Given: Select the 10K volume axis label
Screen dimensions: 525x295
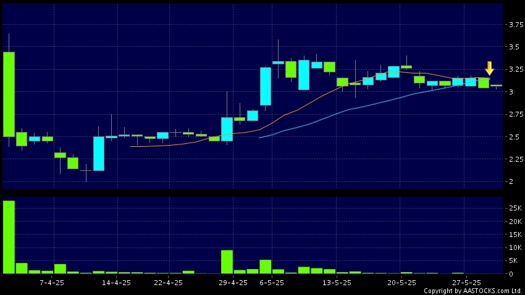Looking at the screenshot, I should (515, 247).
